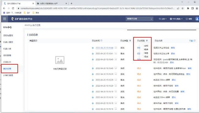This screenshot has height=113, width=199.
Task: Open the 支持 dropdown in the header
Action: pos(163,19)
